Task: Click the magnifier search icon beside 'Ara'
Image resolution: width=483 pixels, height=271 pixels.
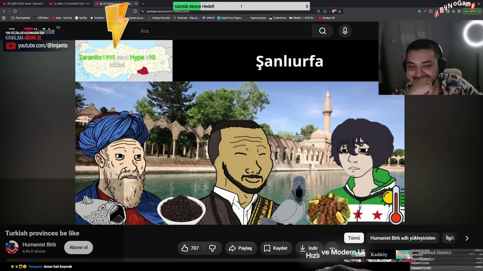Action: coord(322,31)
